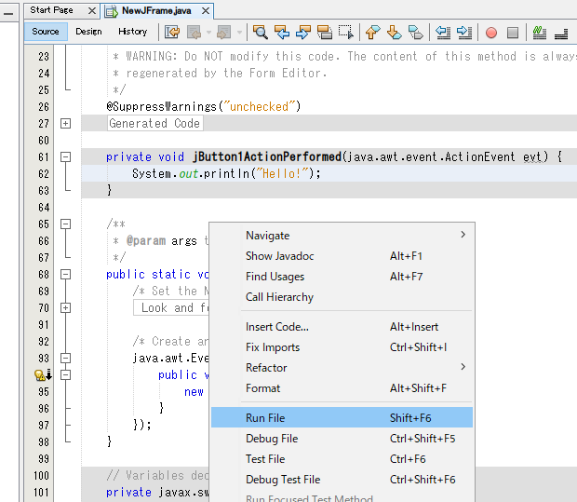Stop macro recording square icon
The width and height of the screenshot is (577, 502).
point(513,33)
